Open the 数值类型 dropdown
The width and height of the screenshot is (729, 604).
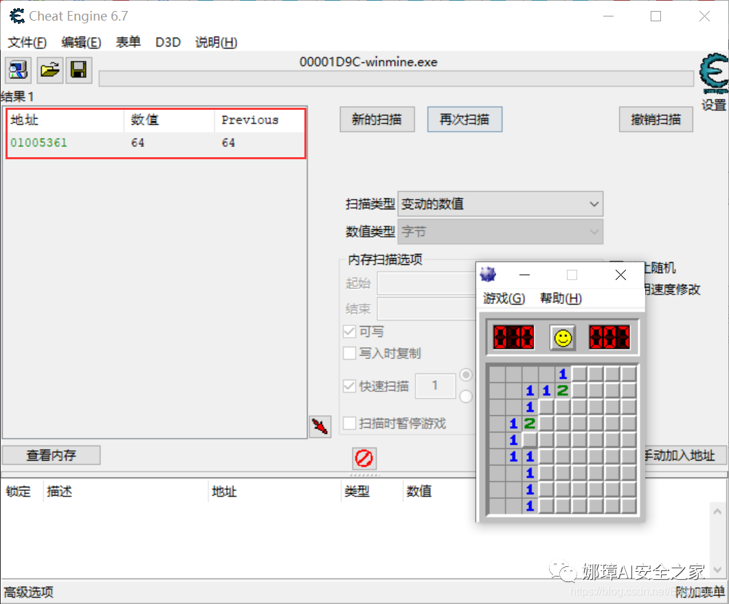coord(500,232)
